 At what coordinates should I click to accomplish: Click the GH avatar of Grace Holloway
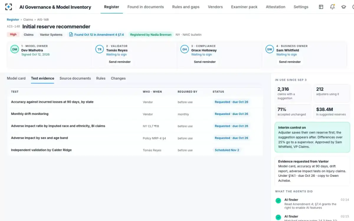click(x=185, y=49)
